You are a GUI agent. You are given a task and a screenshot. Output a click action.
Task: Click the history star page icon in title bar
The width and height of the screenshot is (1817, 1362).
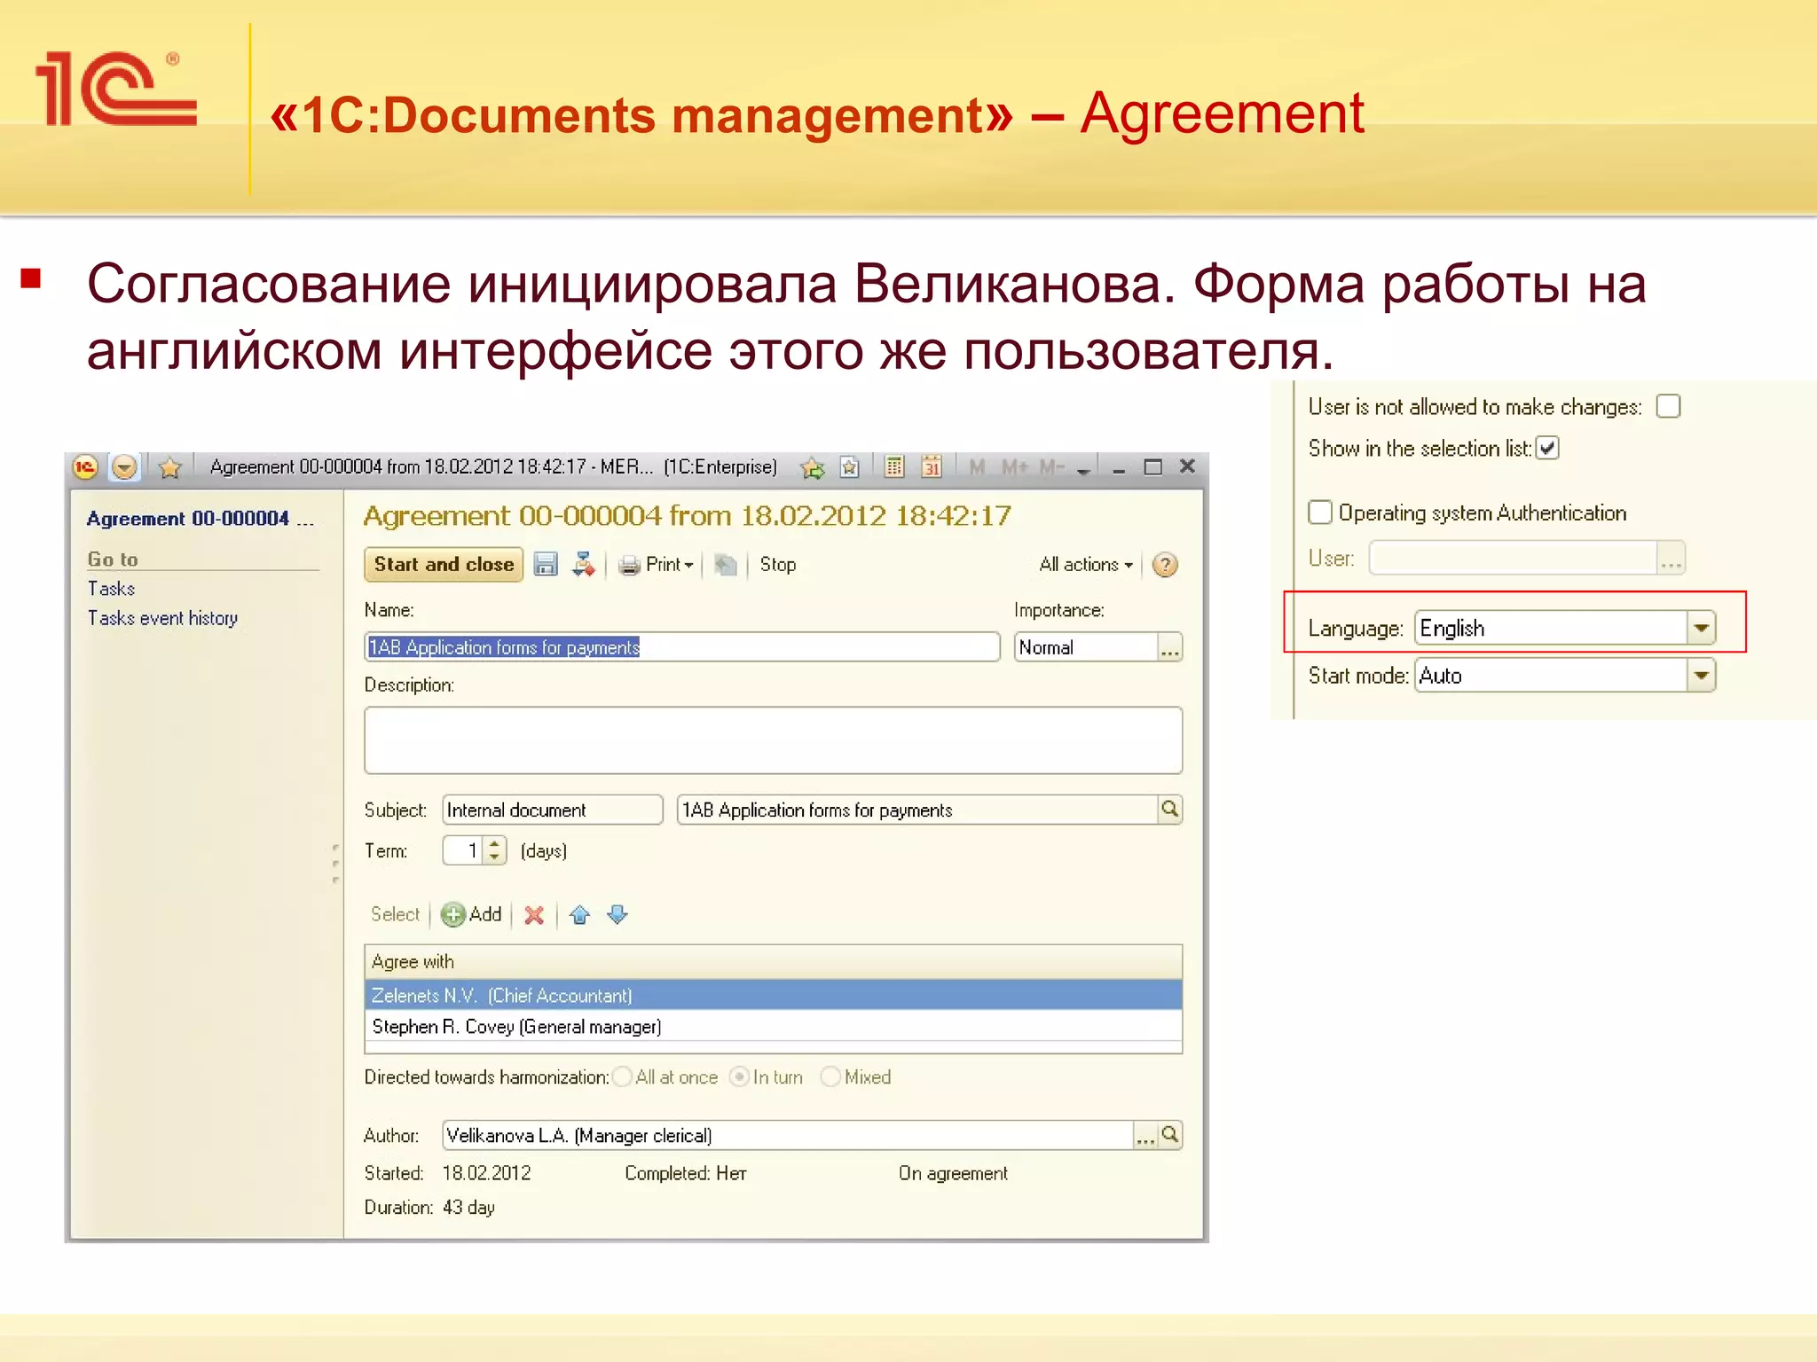point(850,467)
